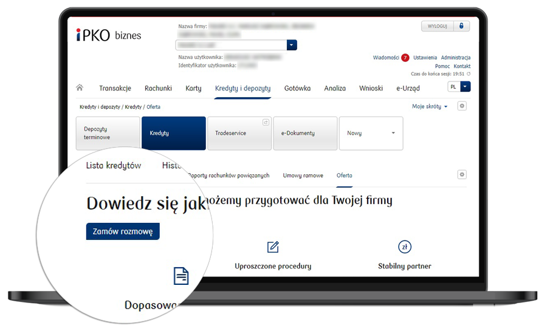Open the red messages counter badge
Image resolution: width=547 pixels, height=331 pixels.
point(405,58)
